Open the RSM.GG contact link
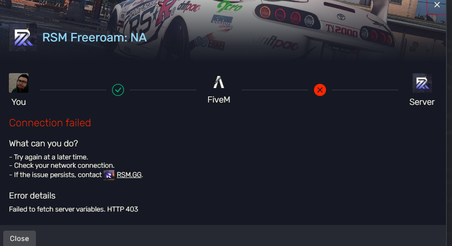This screenshot has height=246, width=452. tap(129, 175)
